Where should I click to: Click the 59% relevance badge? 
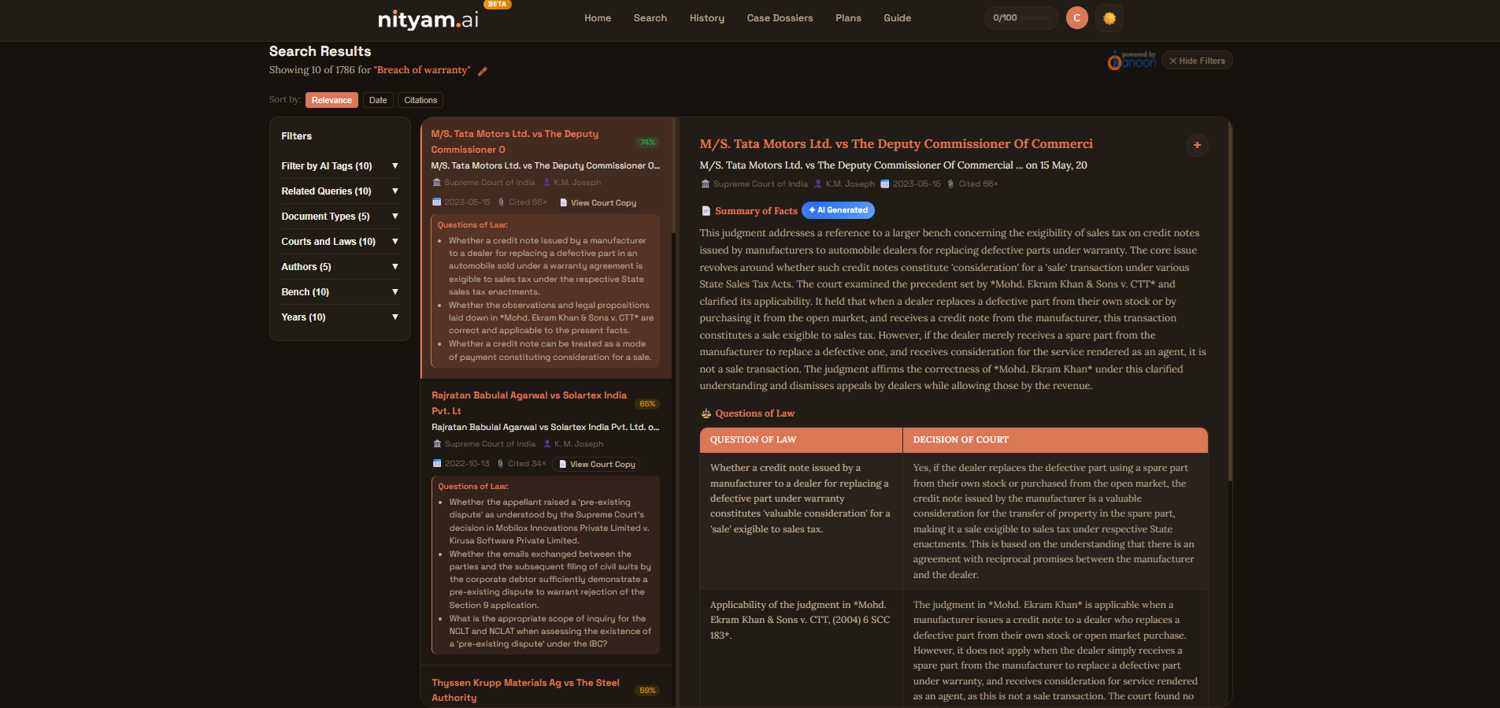647,691
